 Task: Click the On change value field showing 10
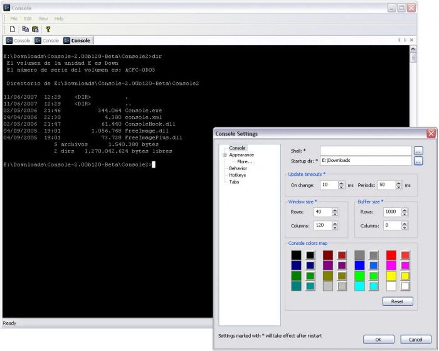(329, 185)
